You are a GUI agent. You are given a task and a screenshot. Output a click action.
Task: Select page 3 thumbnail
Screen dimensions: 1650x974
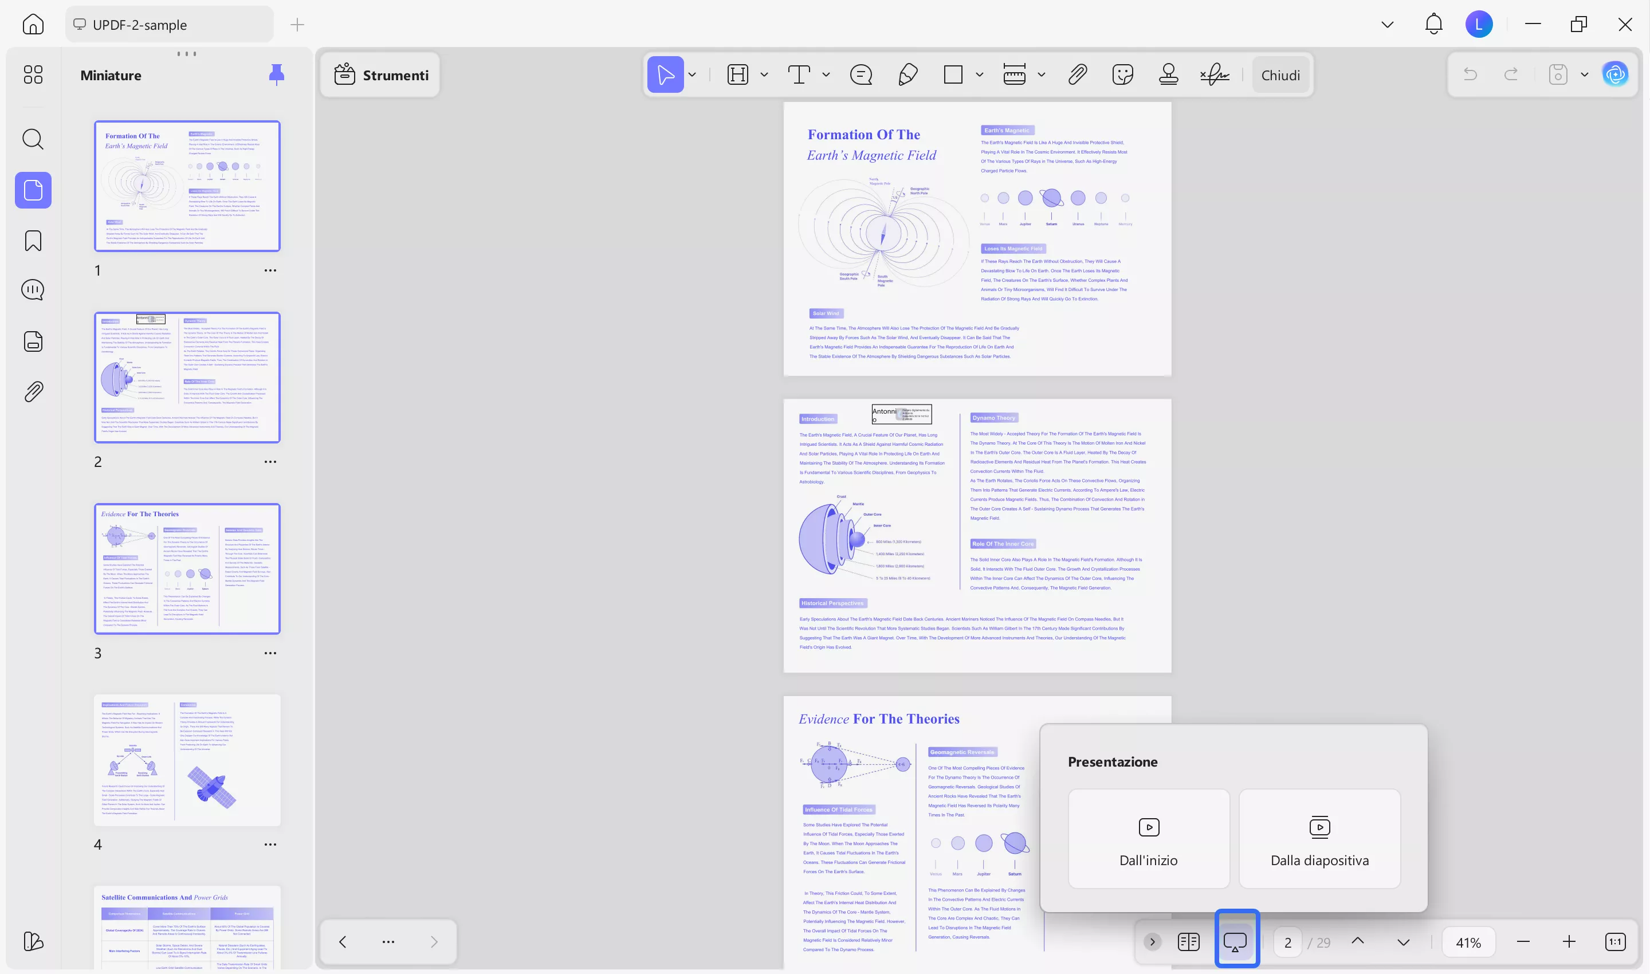point(187,568)
